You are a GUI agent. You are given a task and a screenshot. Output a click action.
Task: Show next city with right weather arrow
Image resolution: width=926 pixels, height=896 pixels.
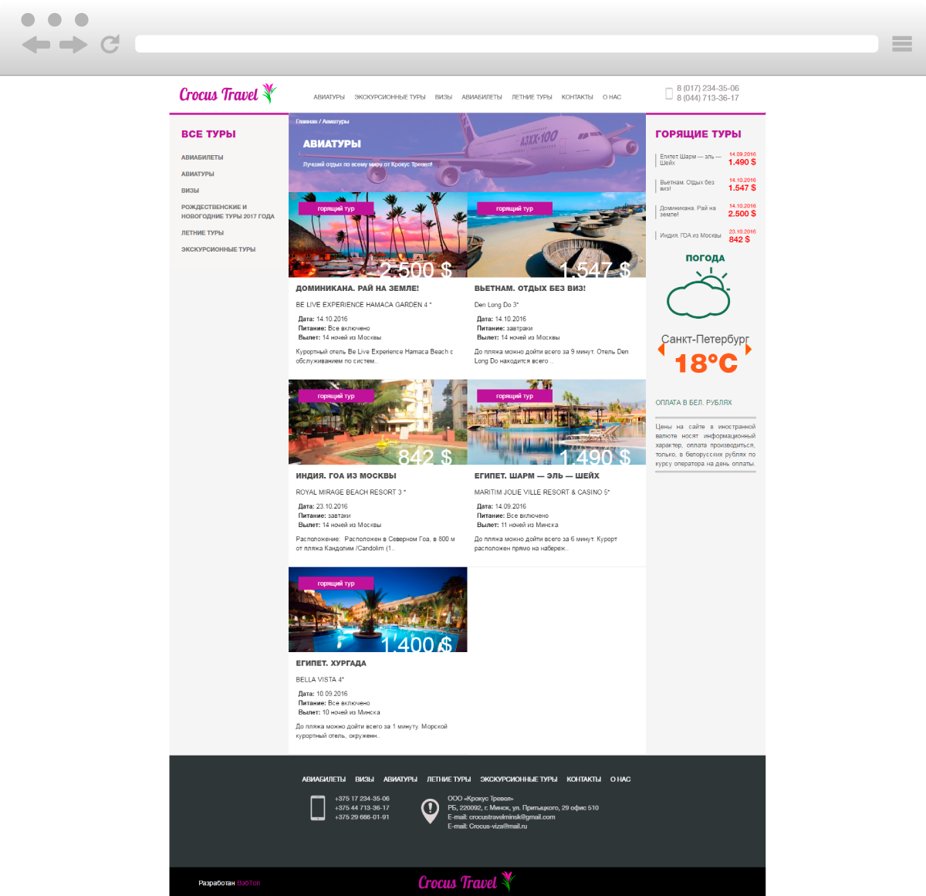(748, 350)
